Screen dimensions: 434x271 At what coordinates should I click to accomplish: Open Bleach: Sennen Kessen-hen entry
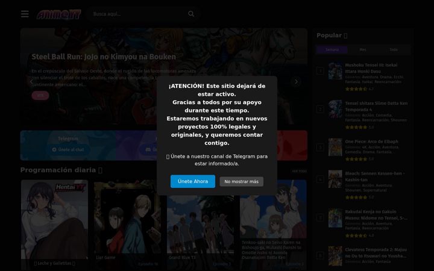click(375, 176)
